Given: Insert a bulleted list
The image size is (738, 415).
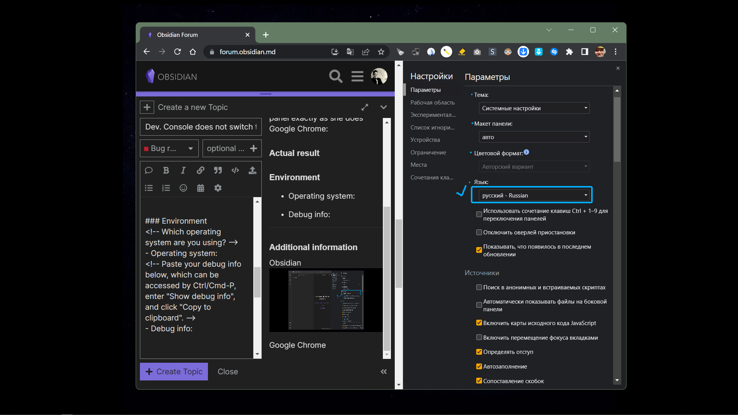Looking at the screenshot, I should pyautogui.click(x=149, y=188).
